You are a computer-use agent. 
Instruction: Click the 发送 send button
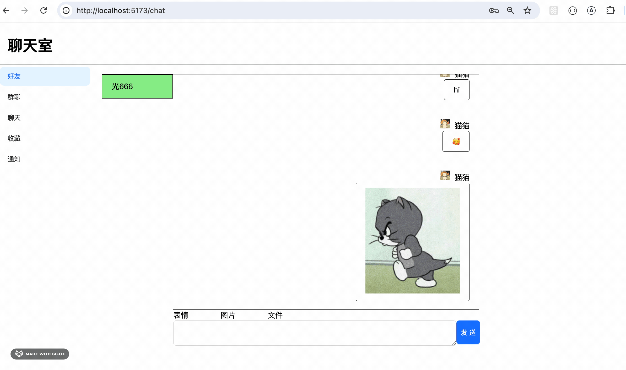[468, 332]
